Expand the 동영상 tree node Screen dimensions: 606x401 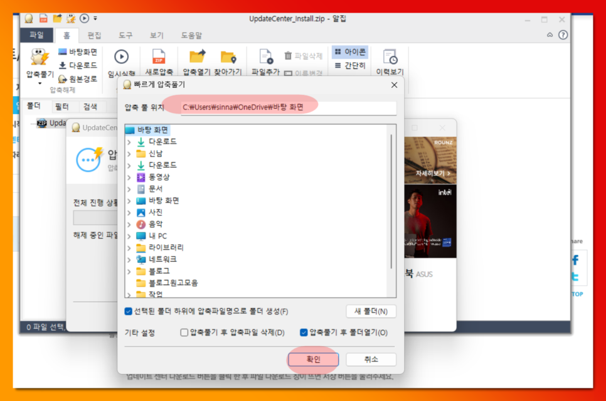[129, 178]
